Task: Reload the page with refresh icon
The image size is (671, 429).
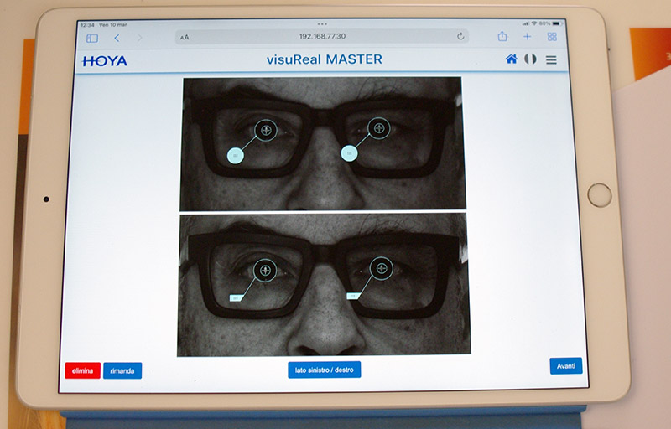Action: [x=460, y=36]
